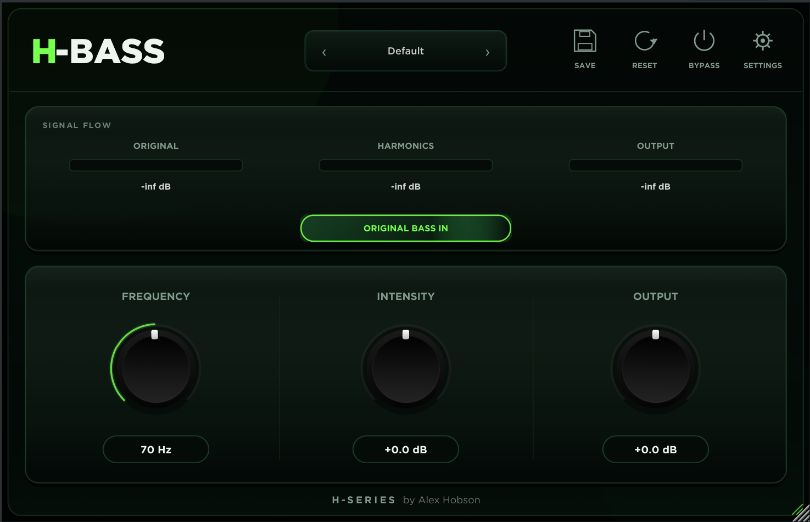The image size is (810, 522).
Task: Click the Harmonics level meter bar
Action: pos(406,165)
